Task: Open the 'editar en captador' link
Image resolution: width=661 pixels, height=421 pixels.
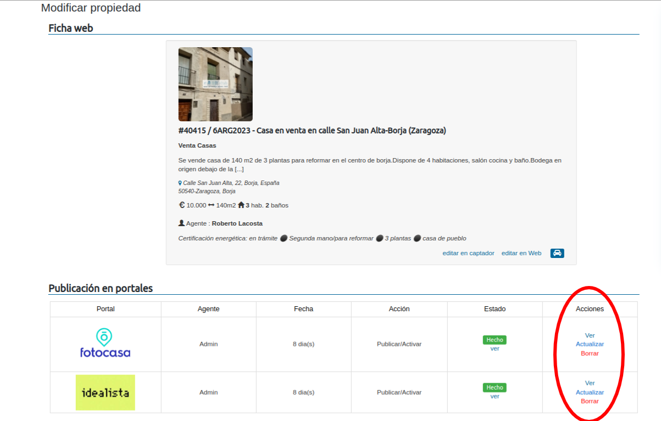Action: click(x=468, y=253)
